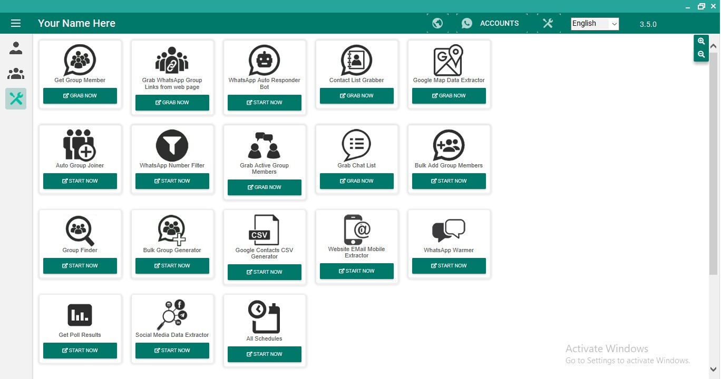Click the Get Poll Results chart icon
721x379 pixels.
80,315
